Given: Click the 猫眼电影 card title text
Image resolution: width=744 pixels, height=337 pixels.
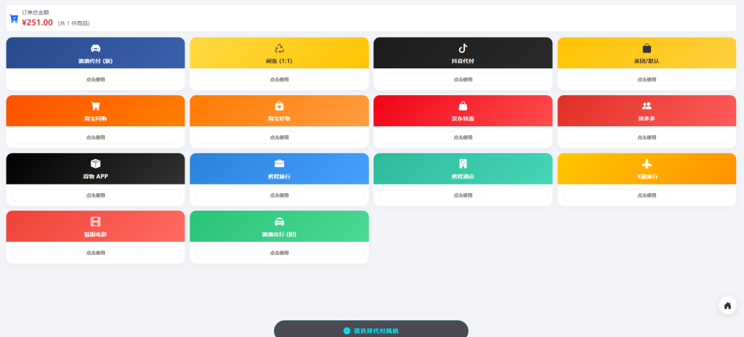Looking at the screenshot, I should 95,235.
